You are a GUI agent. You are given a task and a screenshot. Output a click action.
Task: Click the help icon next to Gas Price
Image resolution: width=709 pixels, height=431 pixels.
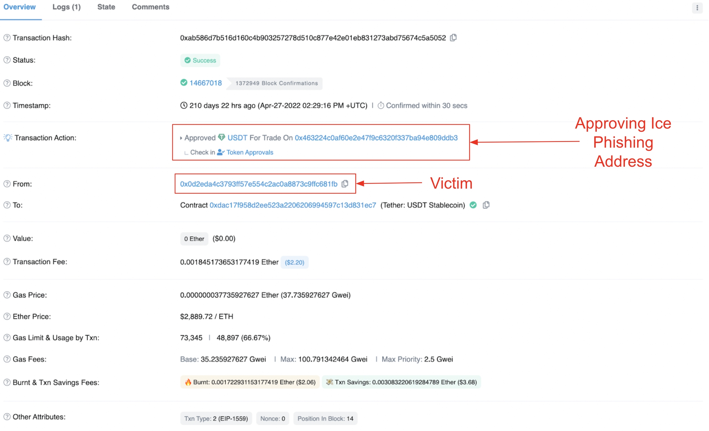click(7, 295)
